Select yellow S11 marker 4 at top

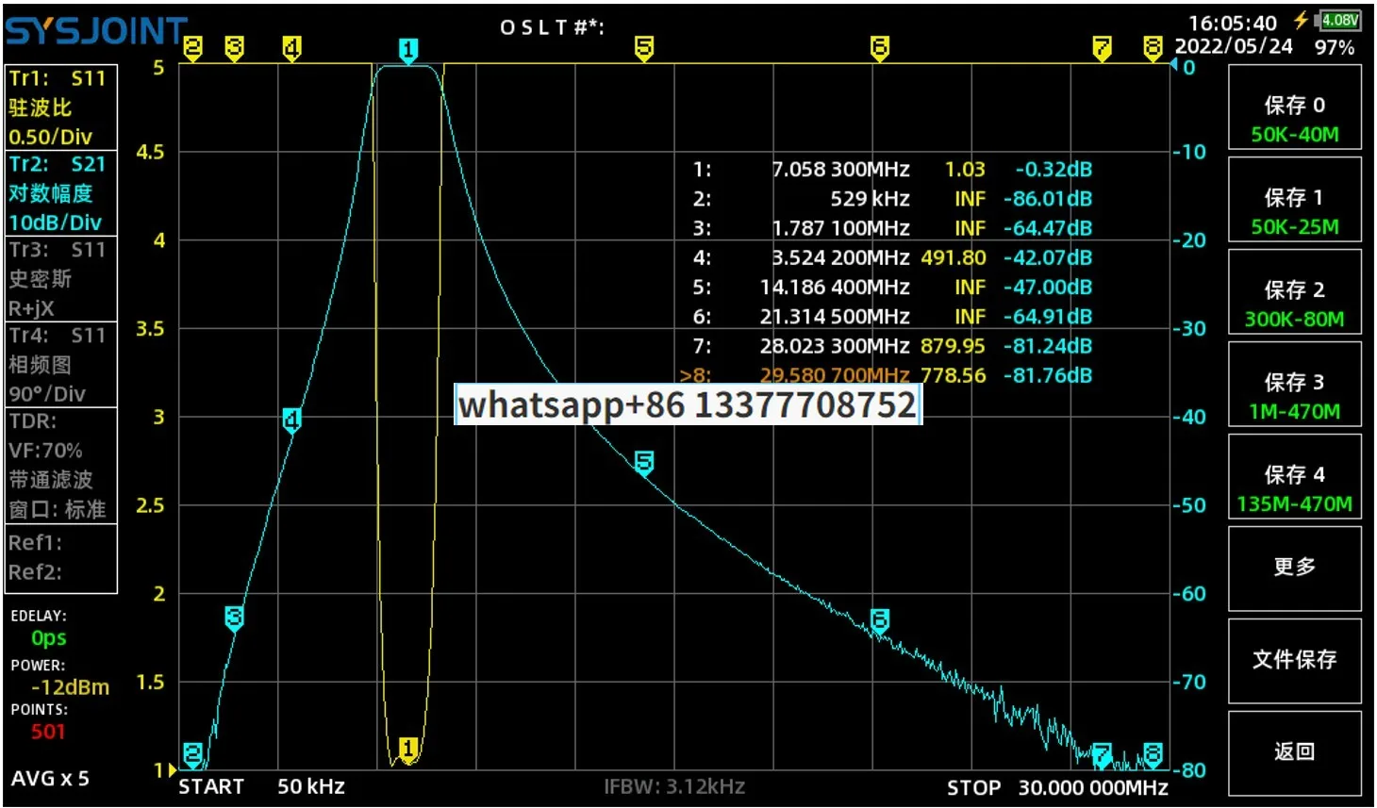pos(291,48)
